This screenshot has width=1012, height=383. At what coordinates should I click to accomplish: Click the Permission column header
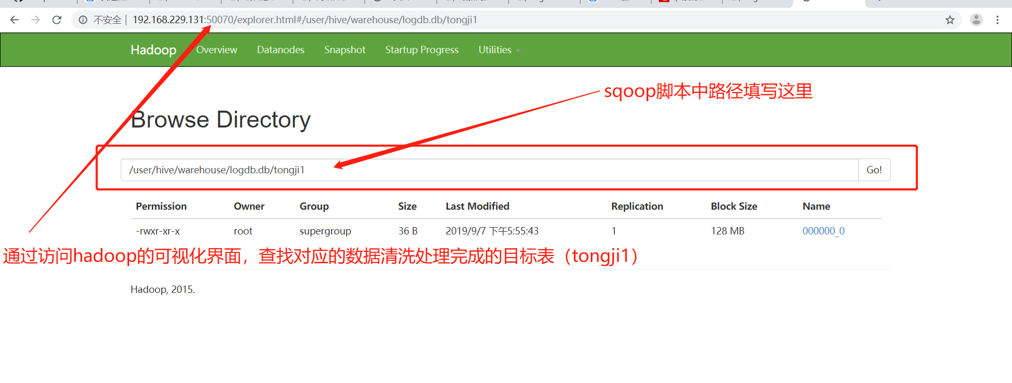pyautogui.click(x=161, y=206)
